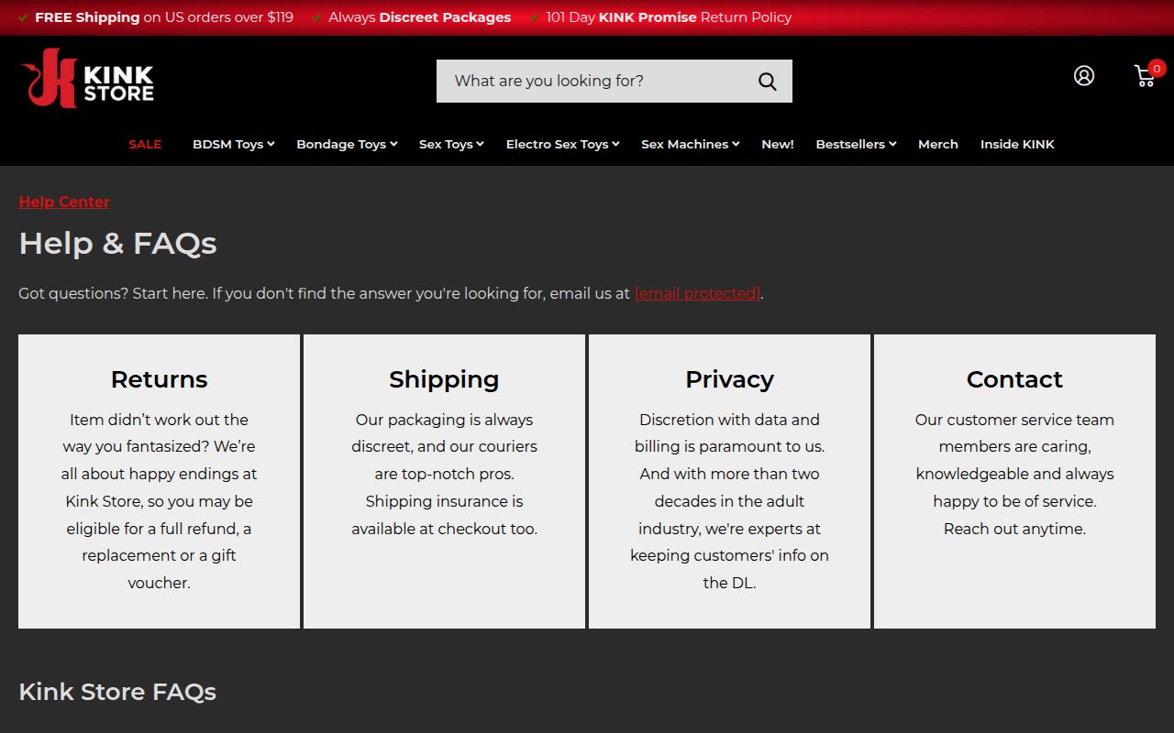Select the SALE menu item
The height and width of the screenshot is (733, 1174).
click(144, 144)
